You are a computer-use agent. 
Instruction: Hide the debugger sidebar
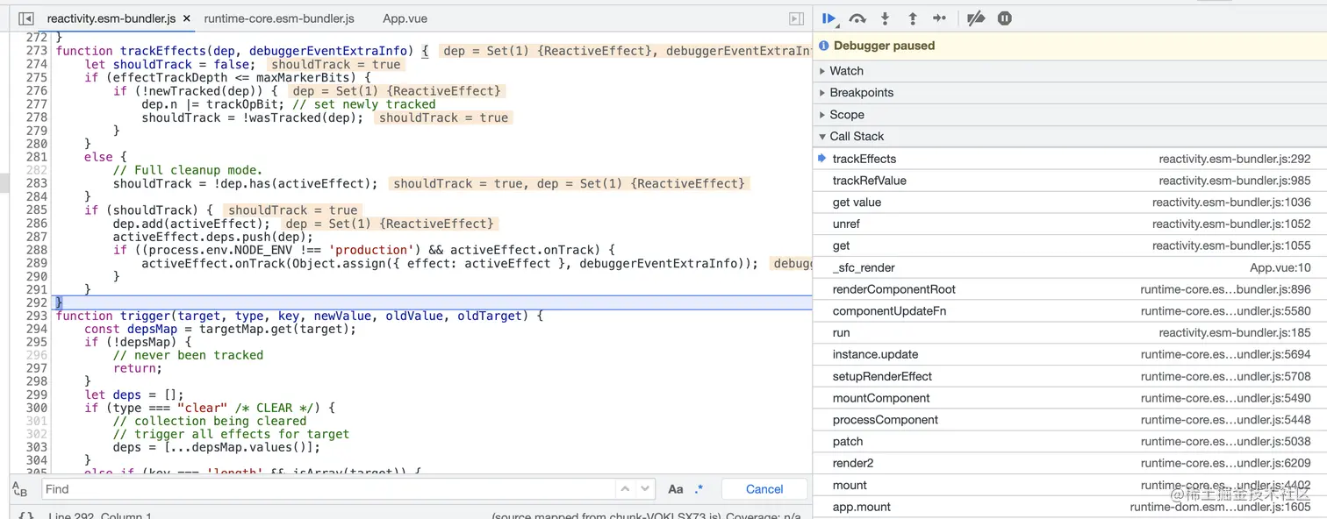796,18
